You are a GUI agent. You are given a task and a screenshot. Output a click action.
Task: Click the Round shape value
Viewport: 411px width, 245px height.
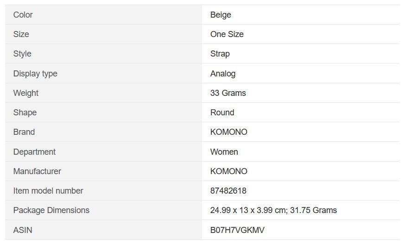click(222, 113)
